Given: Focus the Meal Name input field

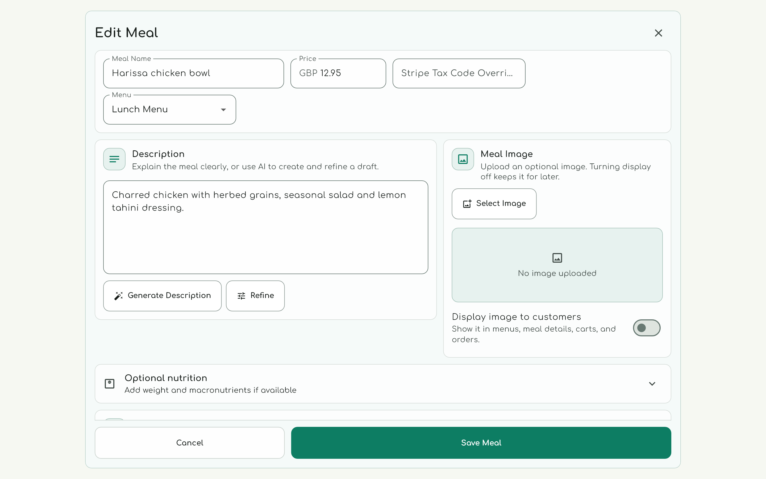Looking at the screenshot, I should [193, 73].
